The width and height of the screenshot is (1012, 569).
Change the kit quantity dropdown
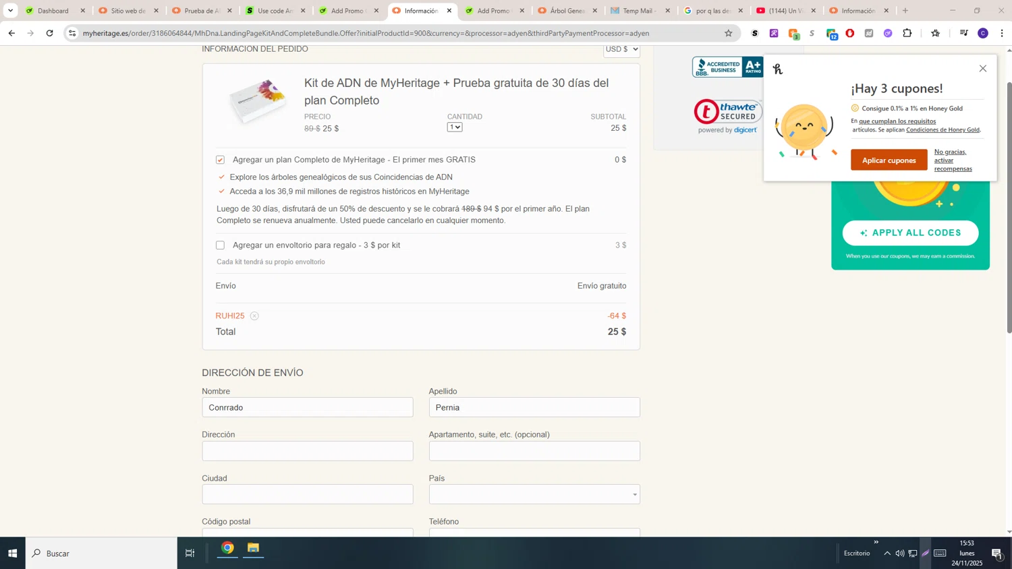(455, 127)
